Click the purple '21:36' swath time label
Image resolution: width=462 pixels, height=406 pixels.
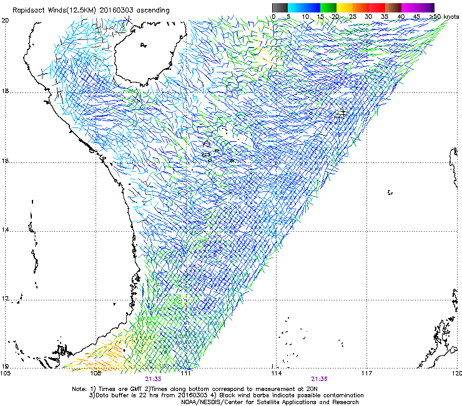point(320,379)
